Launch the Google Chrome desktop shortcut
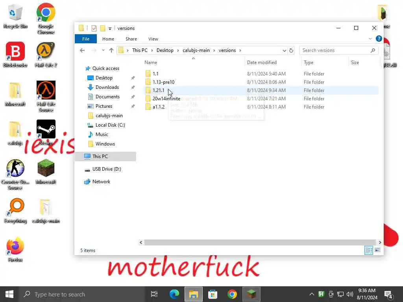This screenshot has height=302, width=403. (46, 18)
